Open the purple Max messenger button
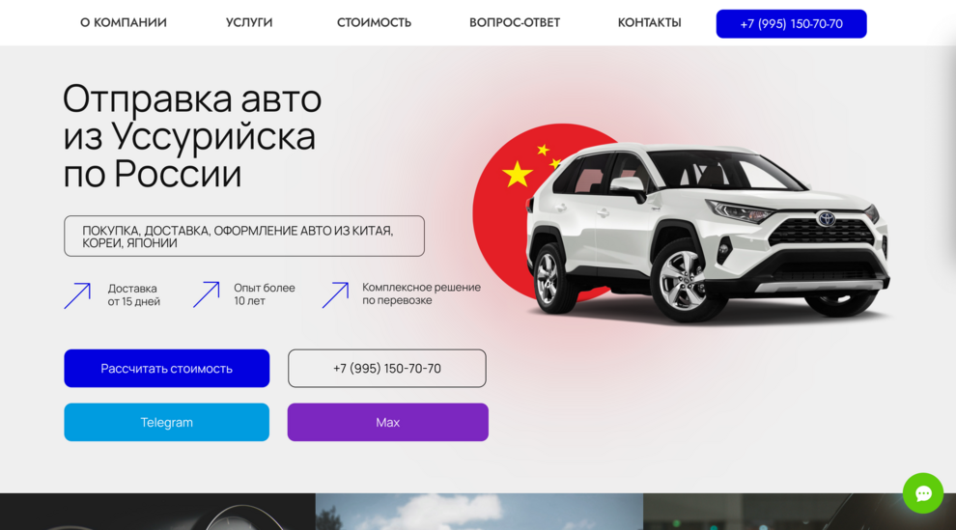956x530 pixels. [x=388, y=422]
